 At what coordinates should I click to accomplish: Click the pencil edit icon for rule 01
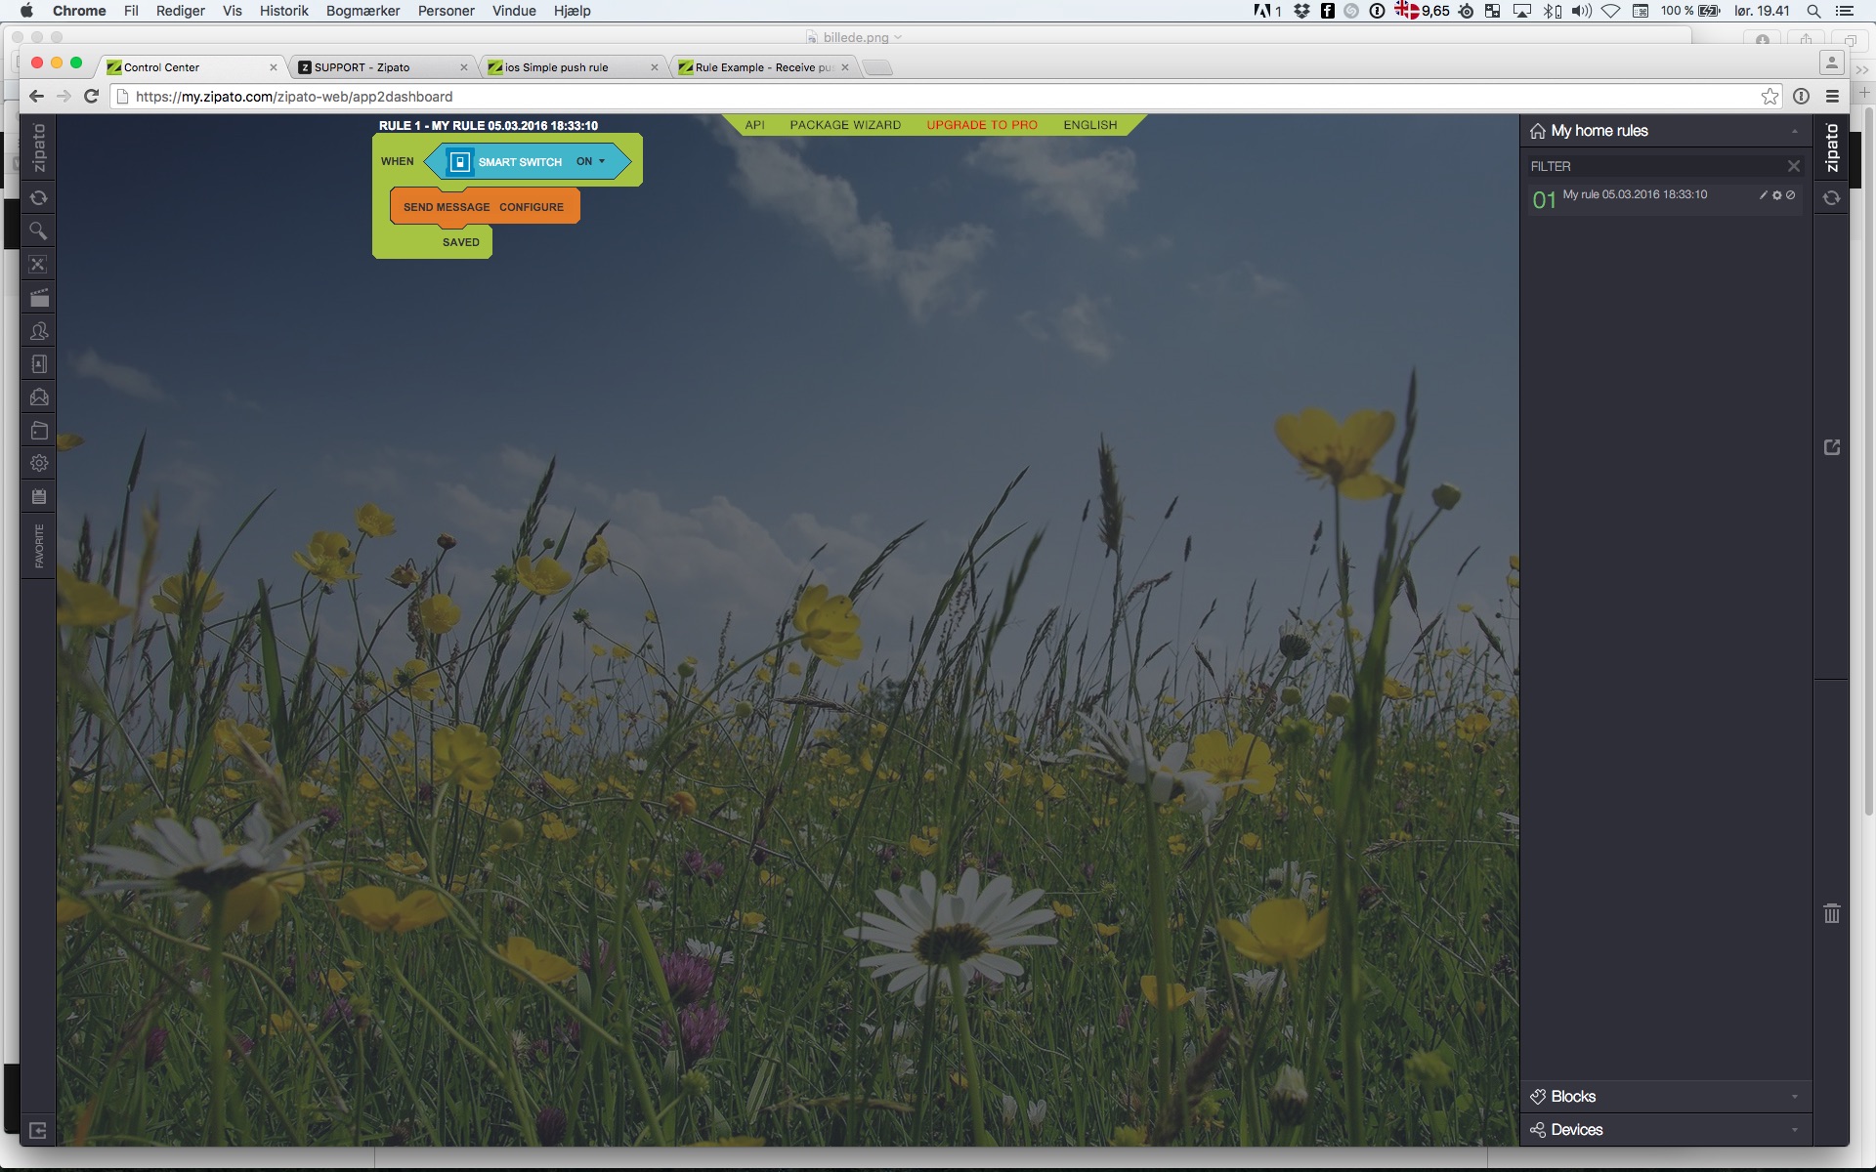(1764, 195)
